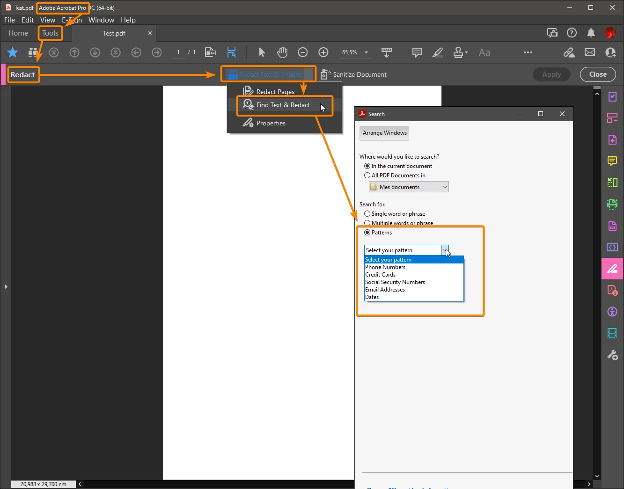The height and width of the screenshot is (489, 624).
Task: Select the Patterns radio button
Action: (x=367, y=233)
